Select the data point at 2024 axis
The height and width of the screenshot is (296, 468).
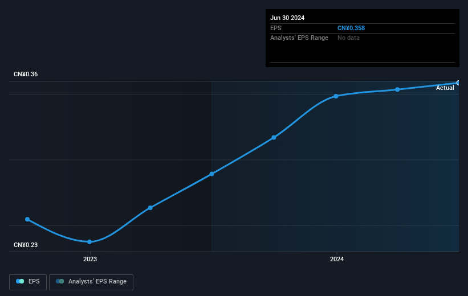[x=336, y=96]
